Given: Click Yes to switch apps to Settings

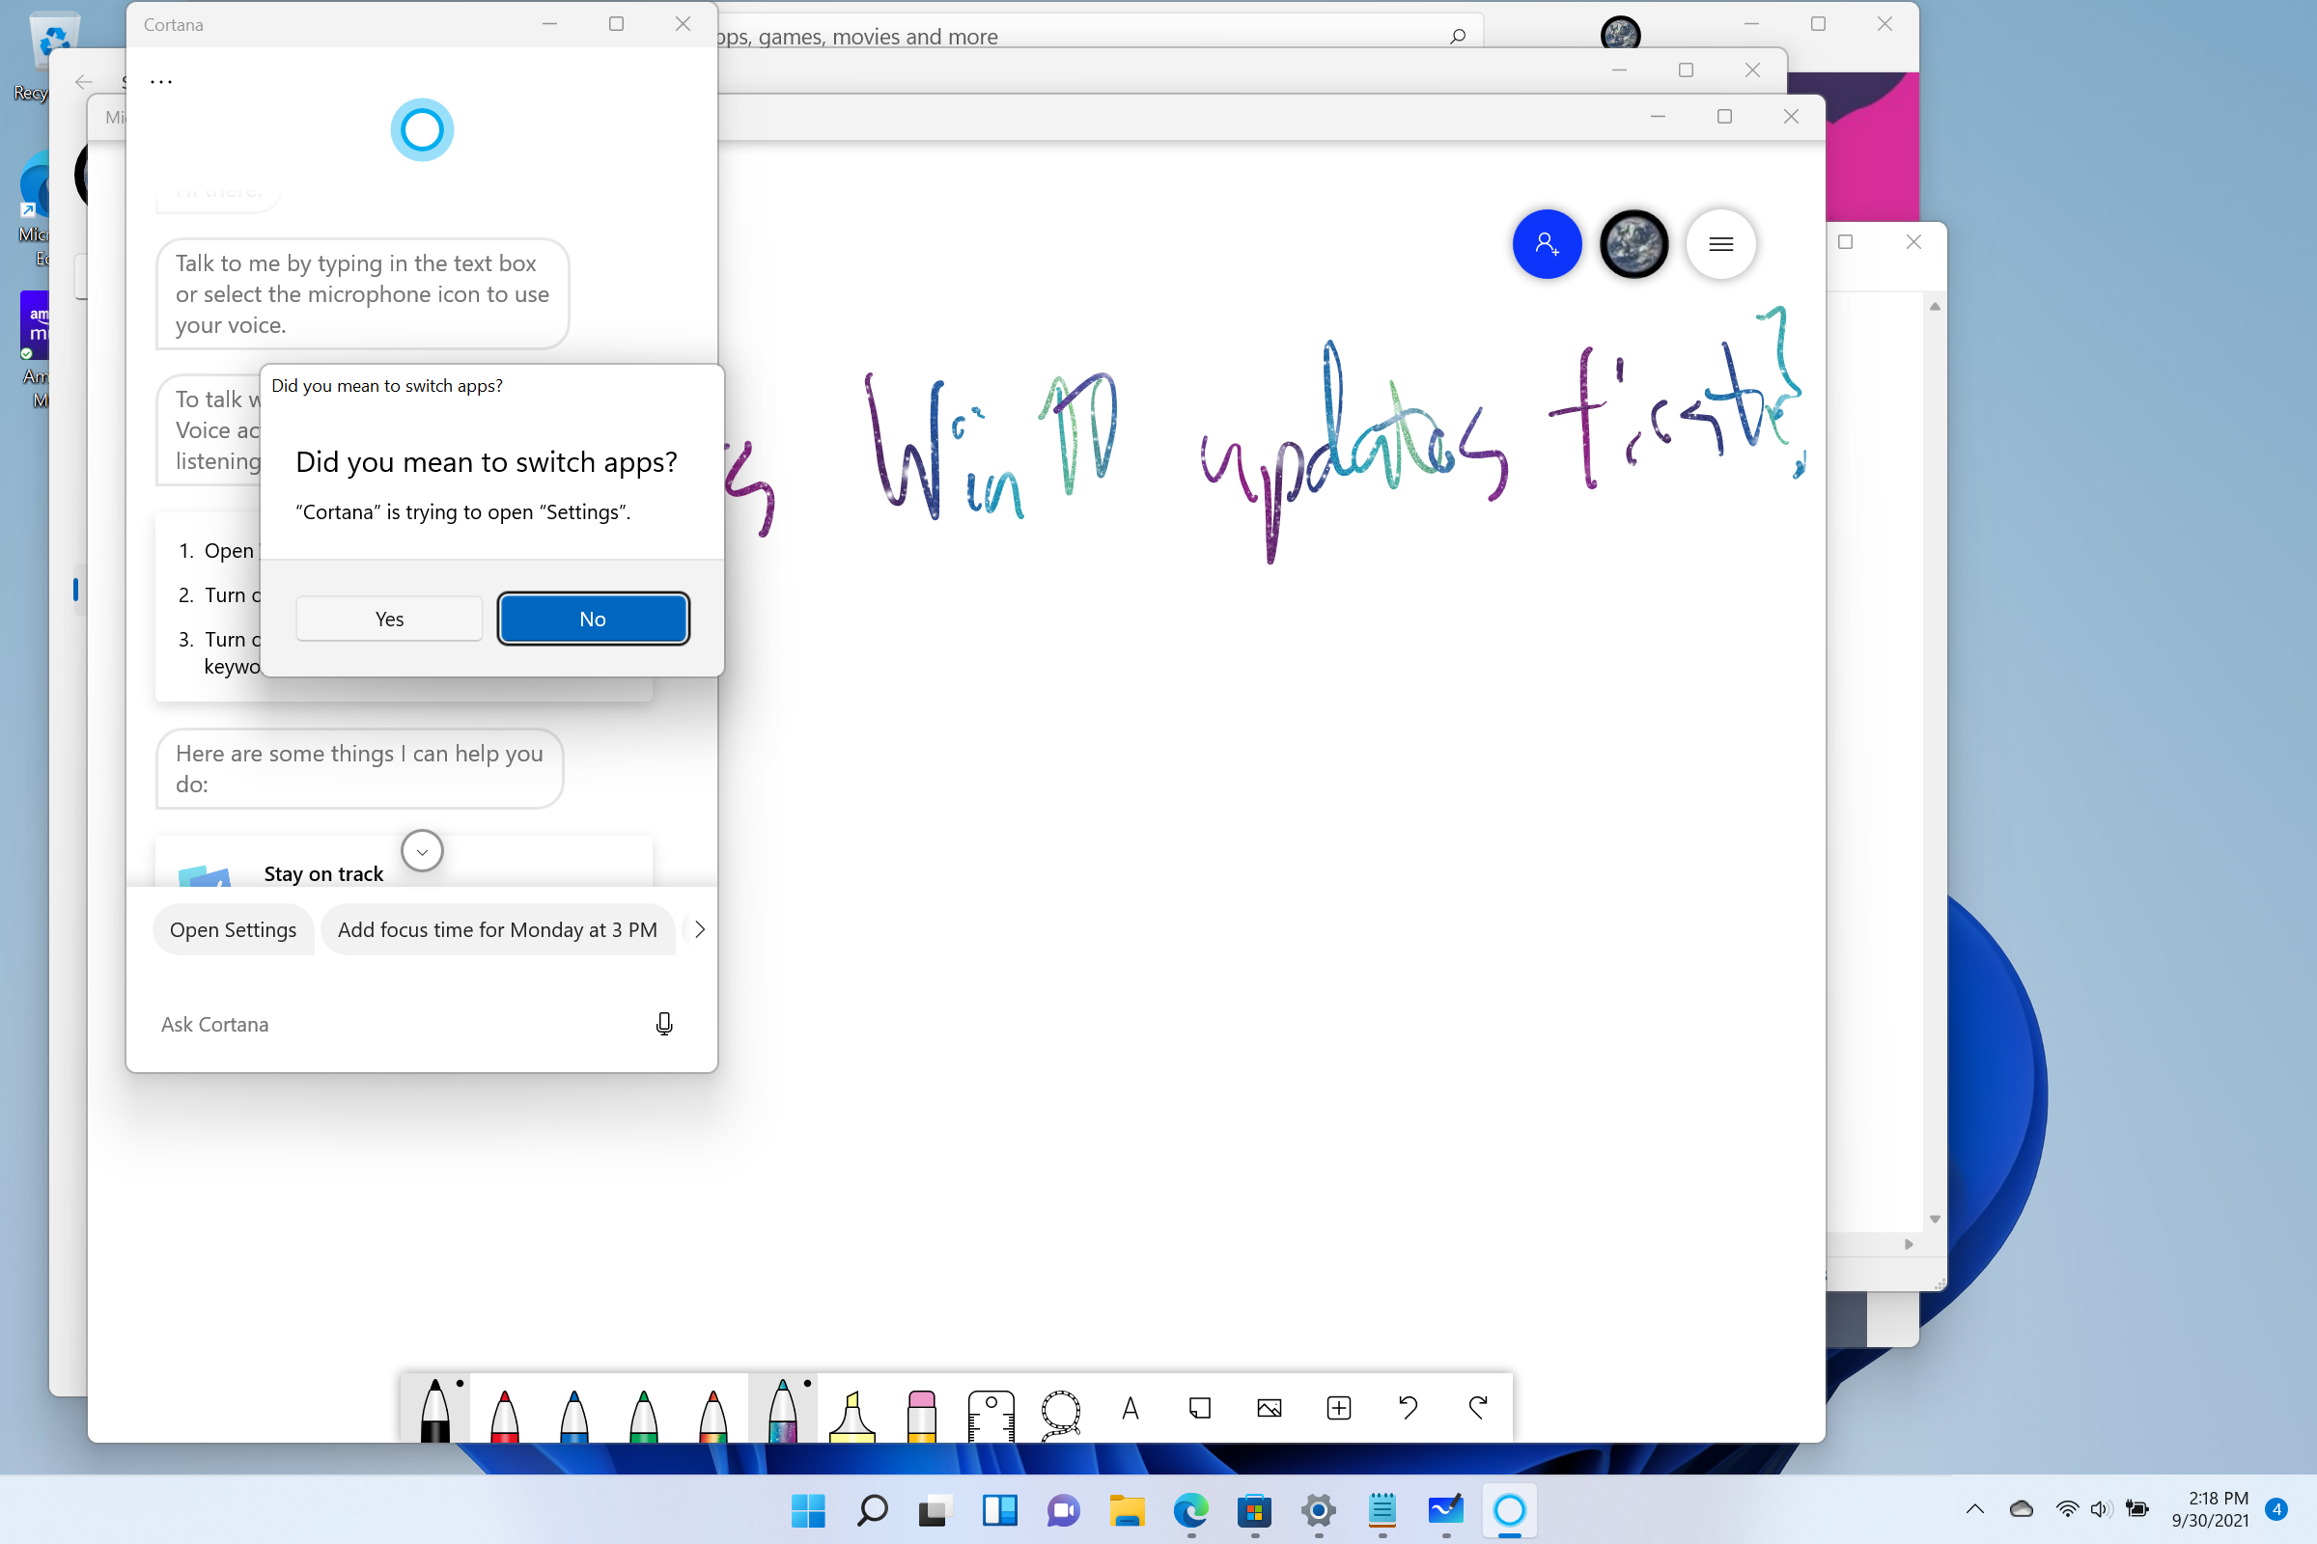Looking at the screenshot, I should (388, 619).
